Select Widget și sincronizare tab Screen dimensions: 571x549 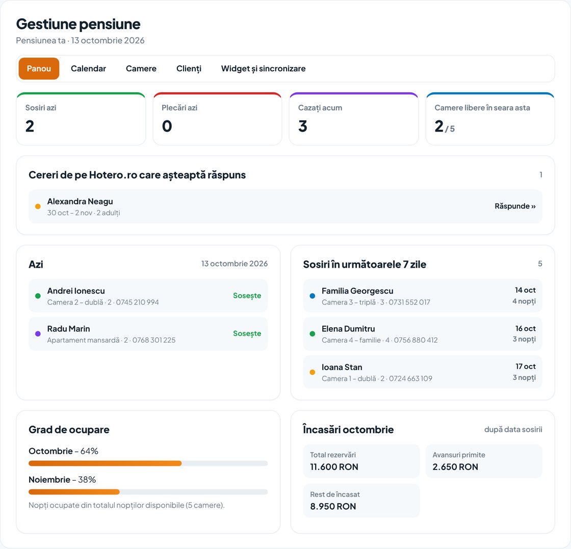point(263,68)
